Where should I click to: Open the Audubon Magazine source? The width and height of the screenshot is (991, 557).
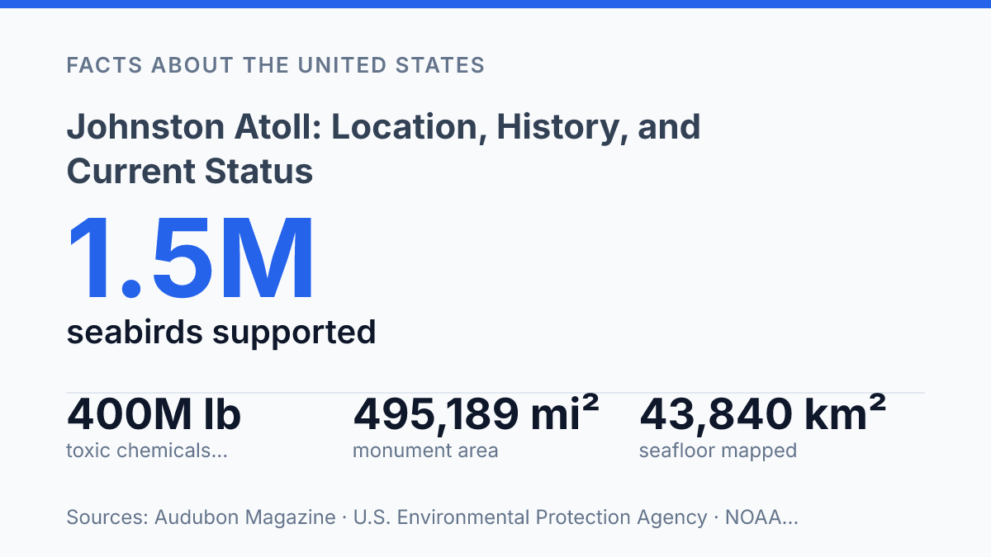pos(247,517)
